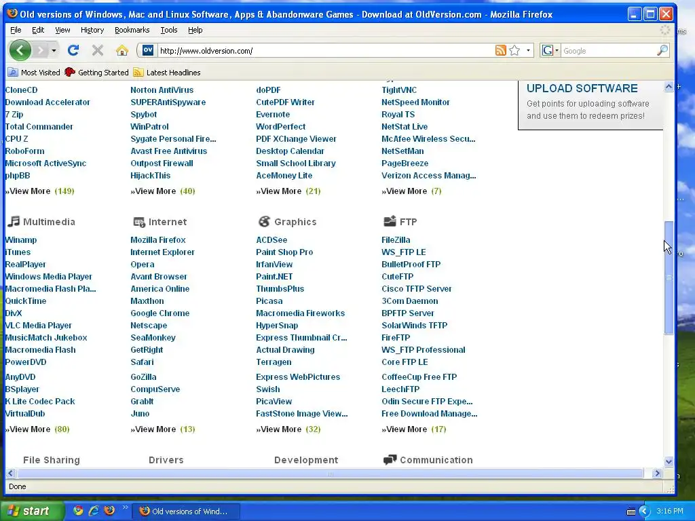Click View More (80) under Multimedia
Viewport: 695px width, 521px height.
click(38, 429)
